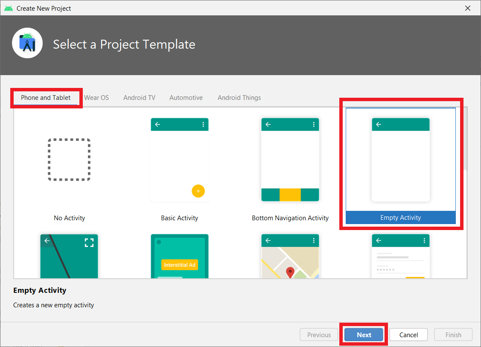Click the template list vertical scrollbar

coord(465,139)
